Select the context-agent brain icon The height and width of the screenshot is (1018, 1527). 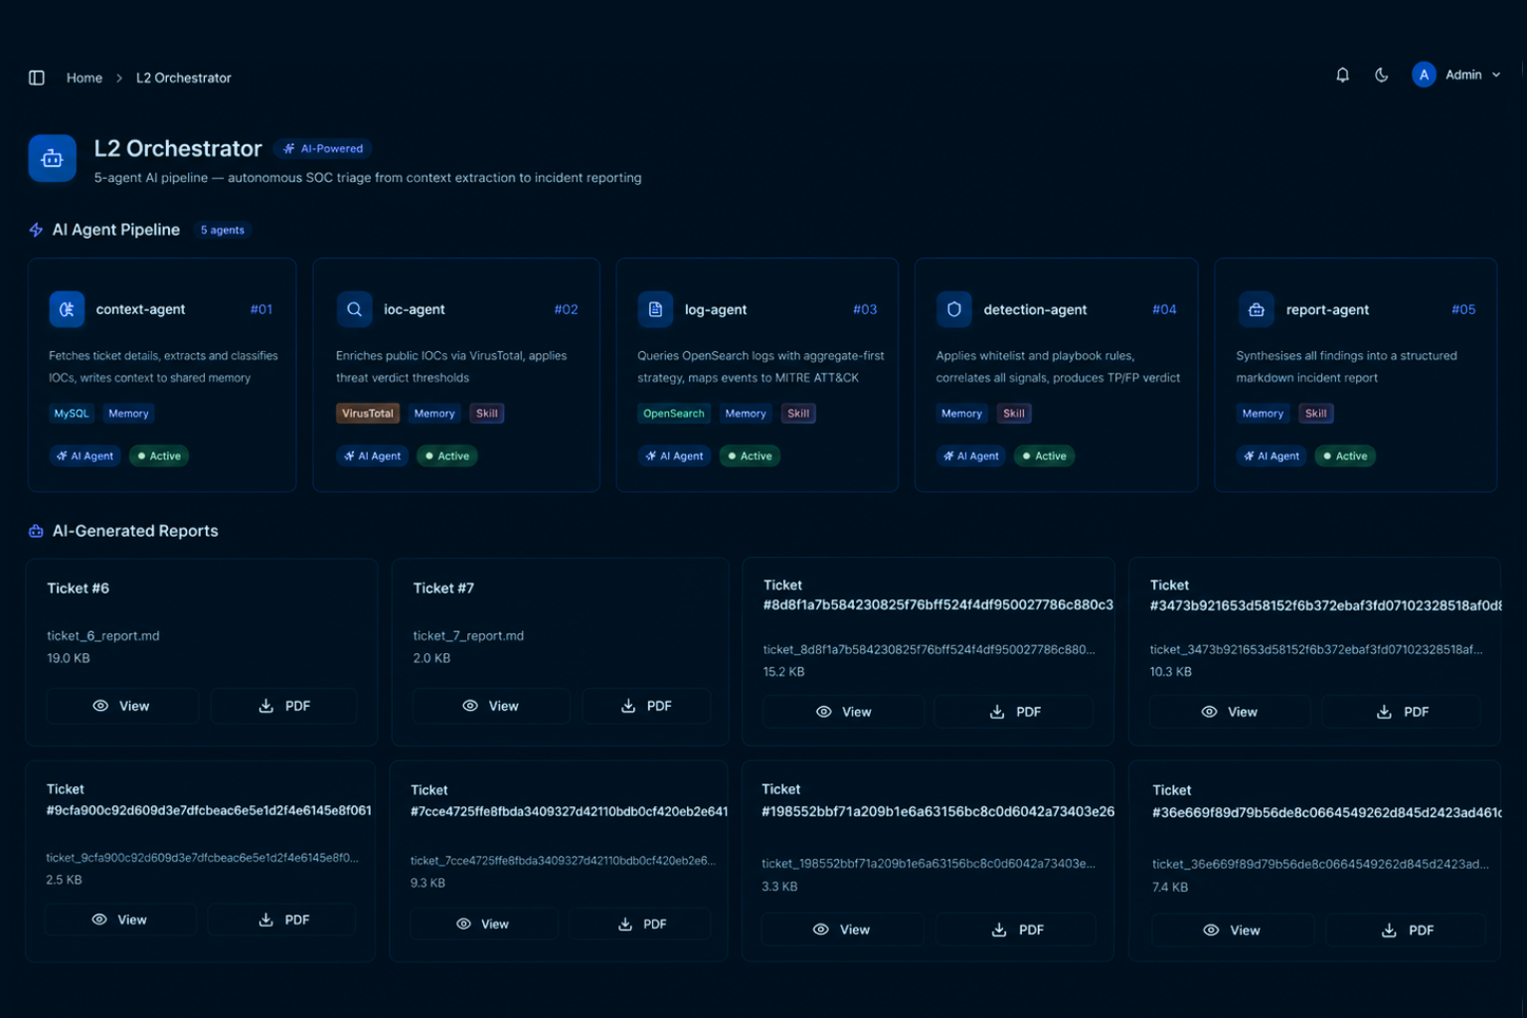tap(67, 309)
